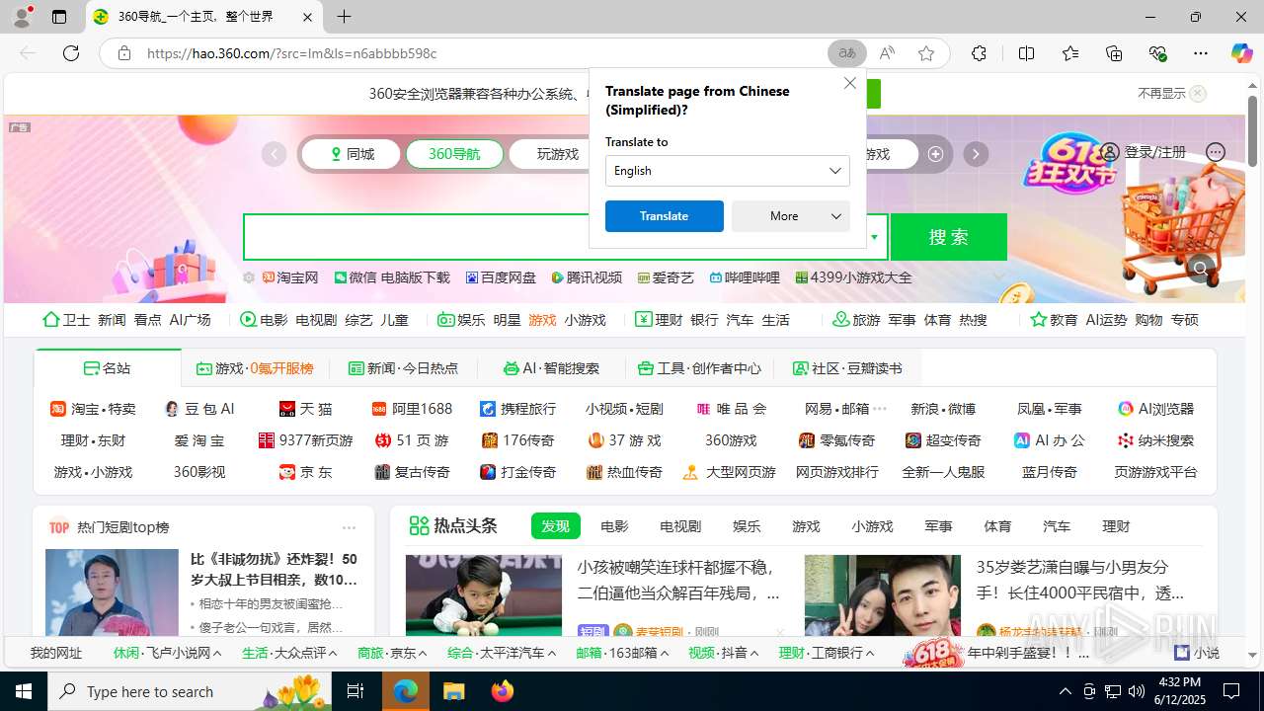Launch Firefox from the taskbar
Image resolution: width=1264 pixels, height=711 pixels.
(503, 691)
